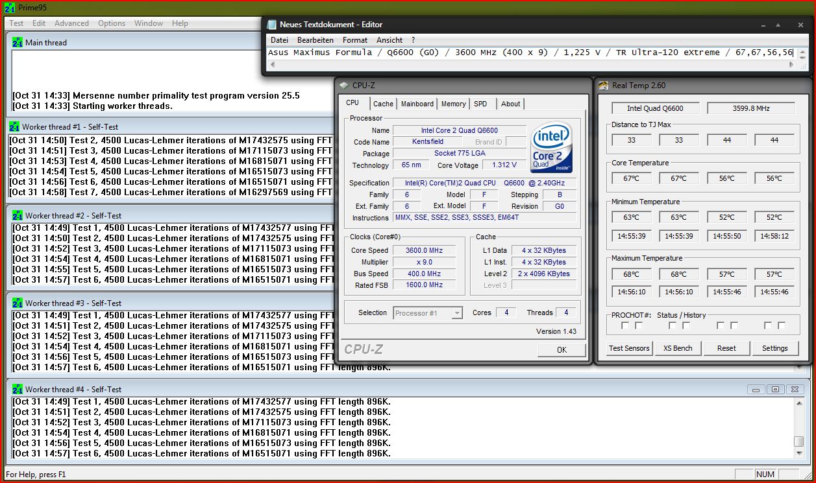This screenshot has height=483, width=816.
Task: Tick the second checkbox of the fourth PROCHOT pair
Action: click(782, 325)
